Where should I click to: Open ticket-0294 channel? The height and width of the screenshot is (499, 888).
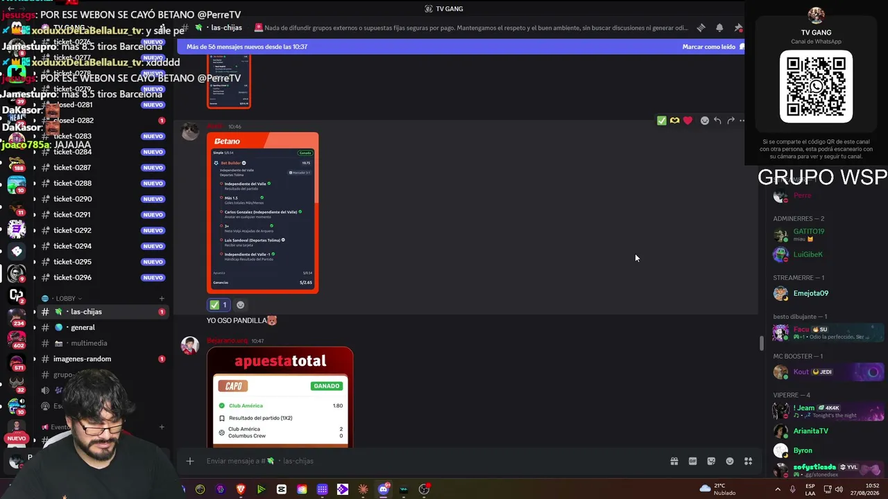click(103, 246)
